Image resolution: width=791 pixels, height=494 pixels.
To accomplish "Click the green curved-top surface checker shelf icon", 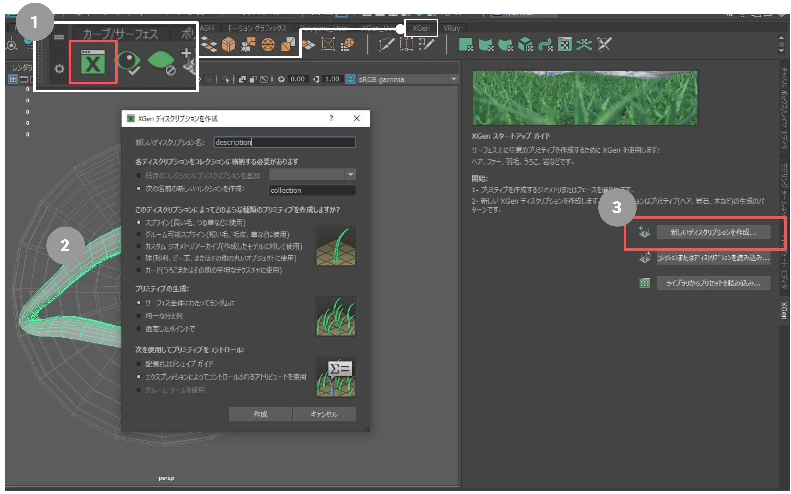I will tap(486, 44).
